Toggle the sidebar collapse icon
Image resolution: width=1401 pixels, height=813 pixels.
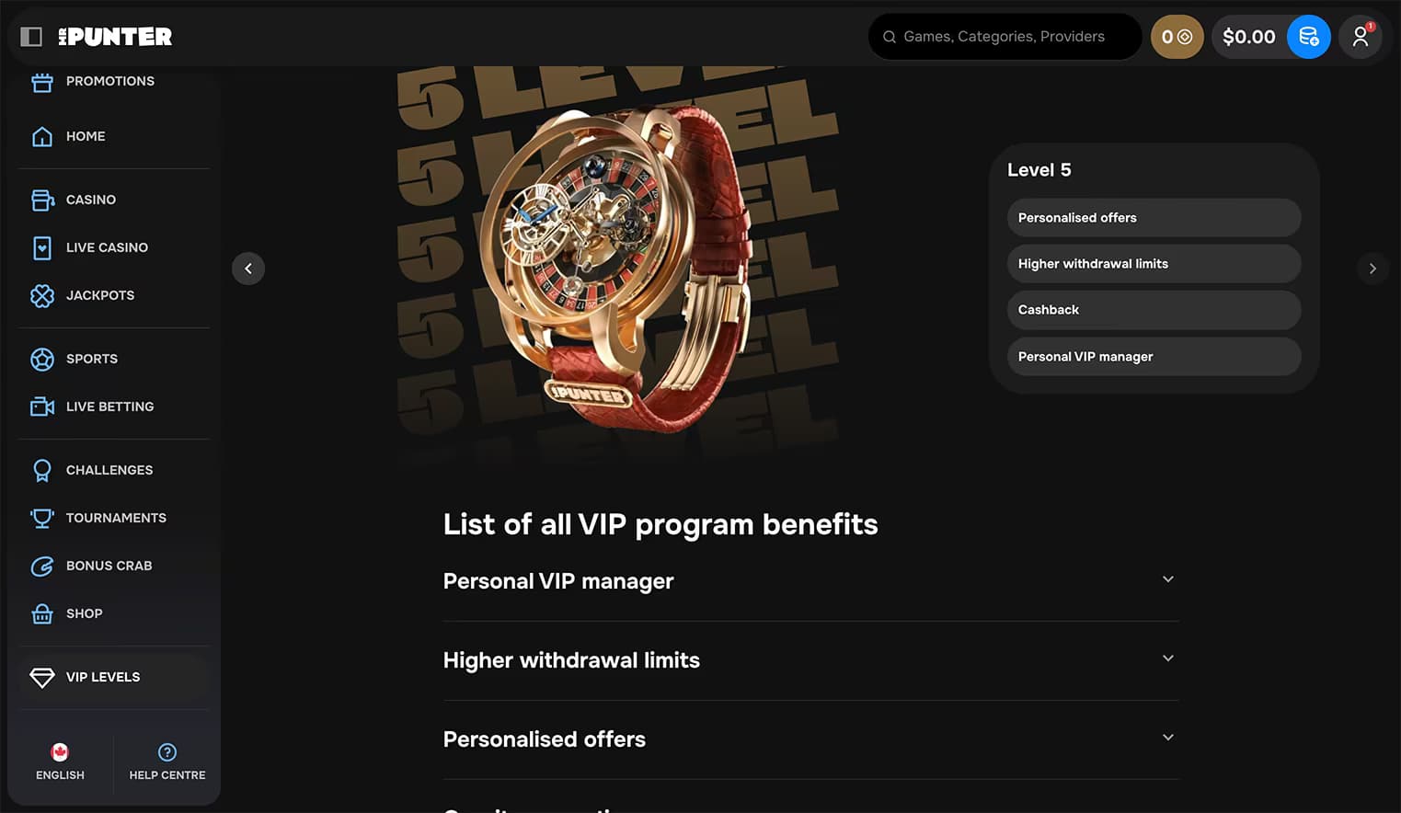point(31,37)
